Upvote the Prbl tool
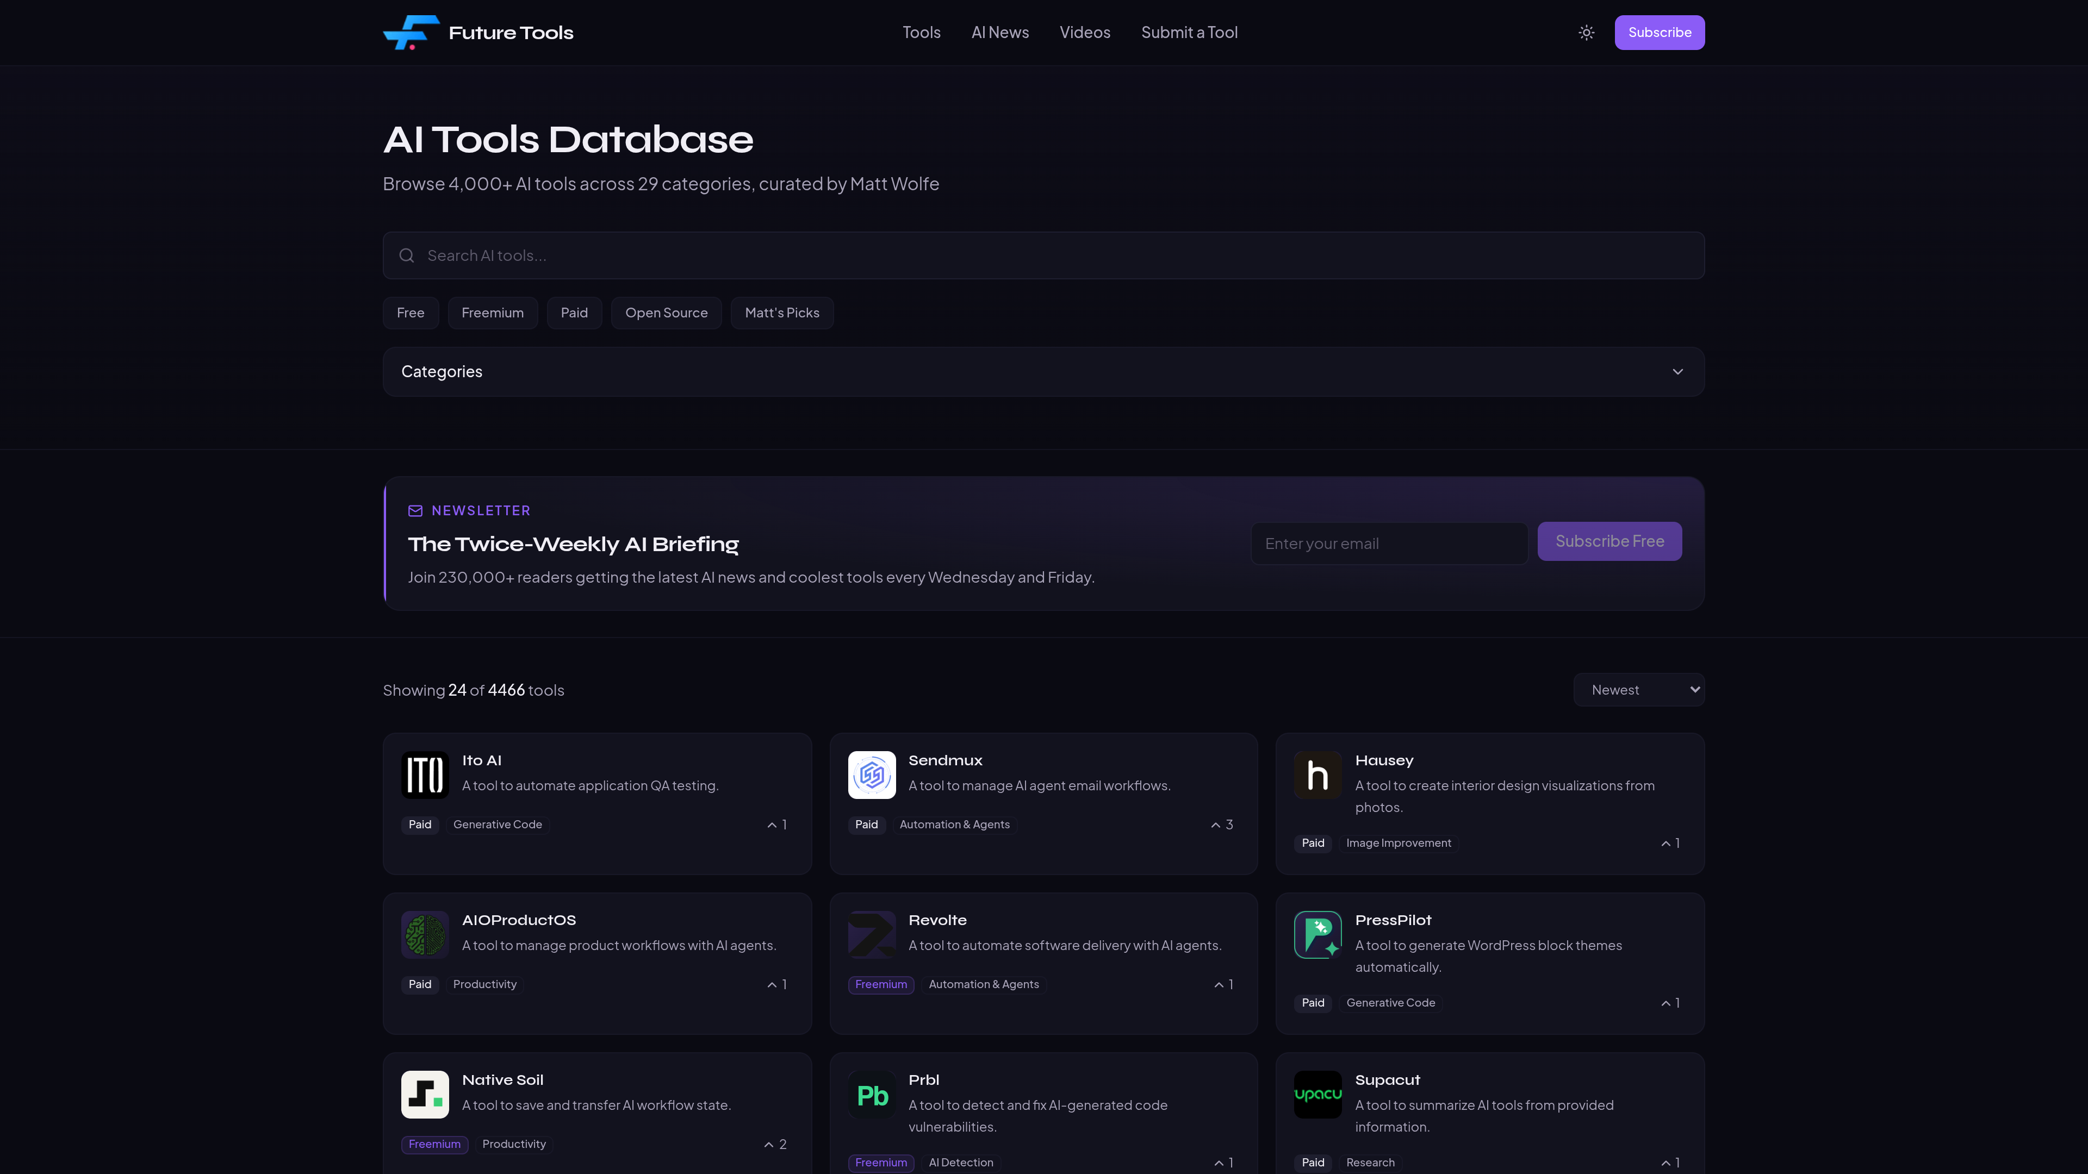Screen dimensions: 2088x1174 click(1224, 1163)
